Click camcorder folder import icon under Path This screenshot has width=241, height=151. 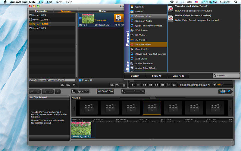(x=68, y=85)
